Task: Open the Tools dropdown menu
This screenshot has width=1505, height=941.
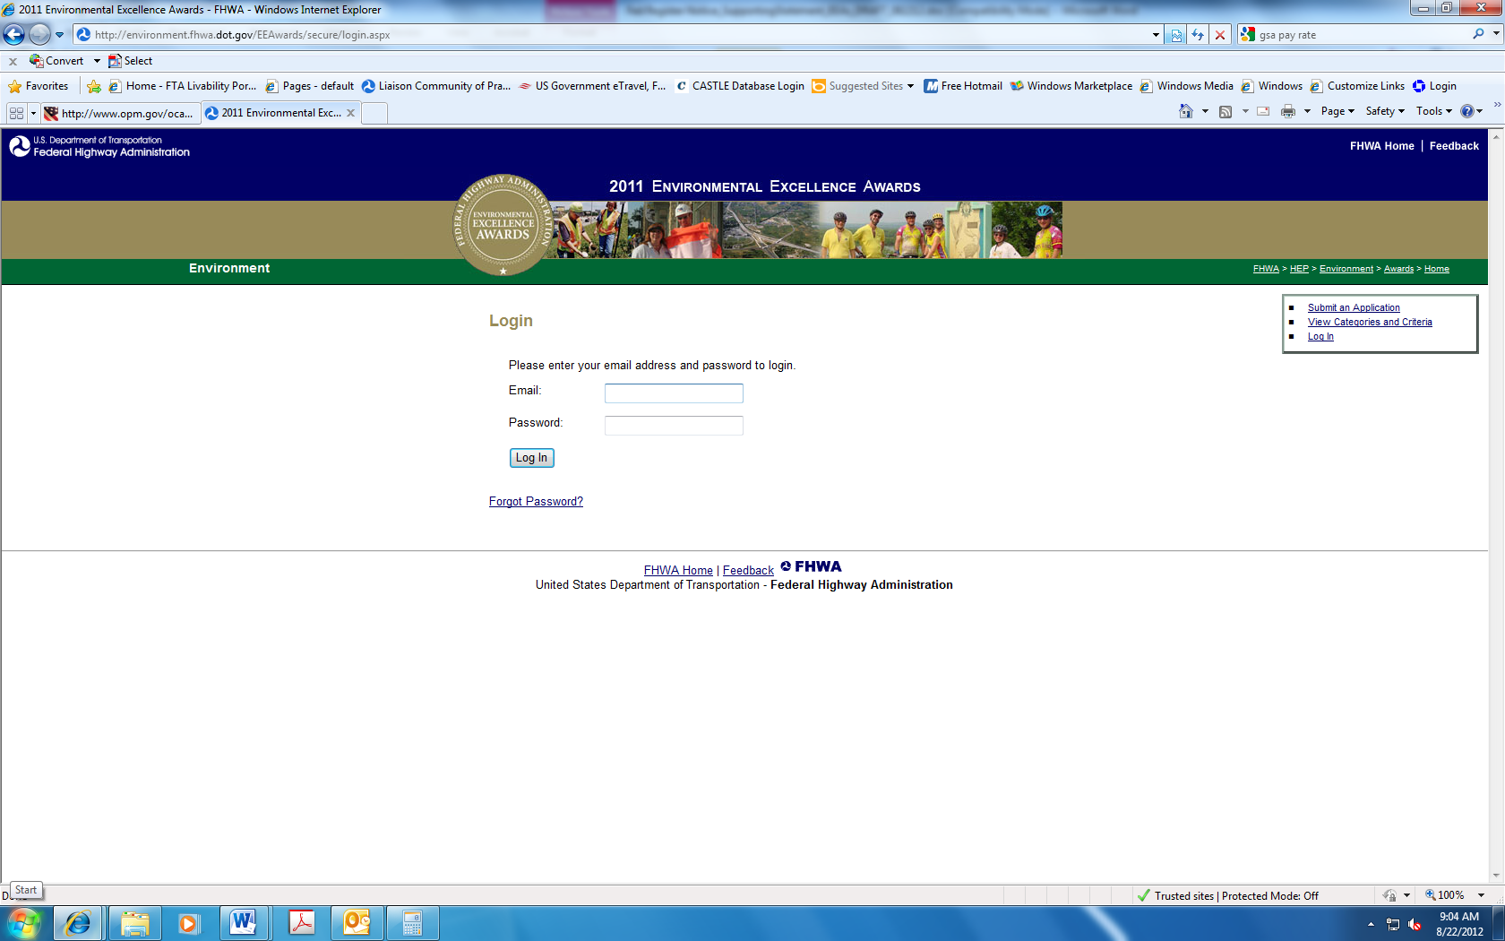Action: 1433,111
